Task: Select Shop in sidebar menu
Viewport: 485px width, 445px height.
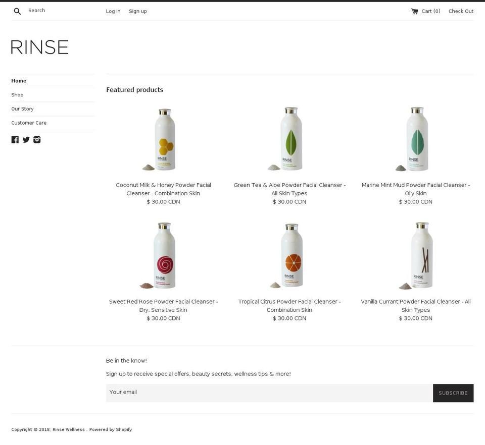Action: 17,95
